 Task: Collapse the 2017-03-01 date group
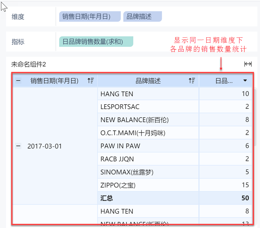pos(19,146)
